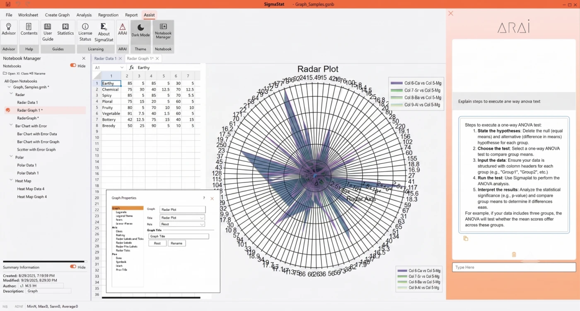Launch the ARAI assistant icon
This screenshot has height=311, width=580.
122,29
